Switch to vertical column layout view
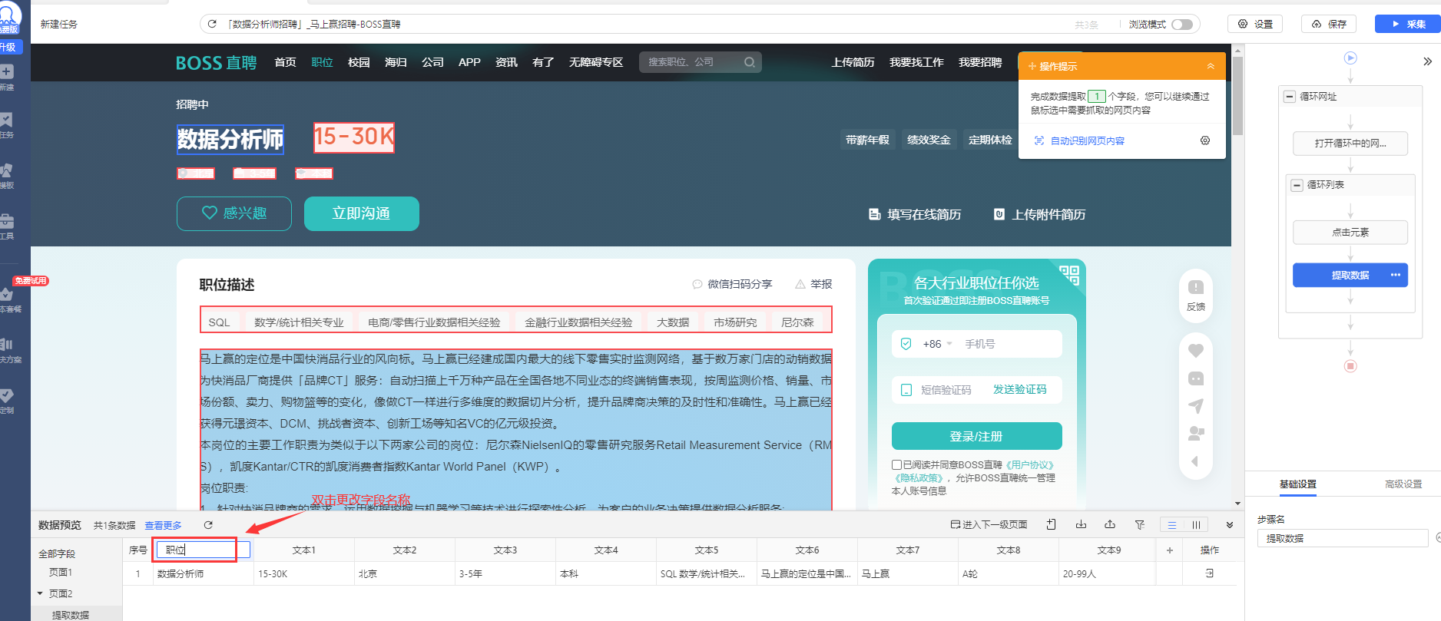 [x=1196, y=525]
